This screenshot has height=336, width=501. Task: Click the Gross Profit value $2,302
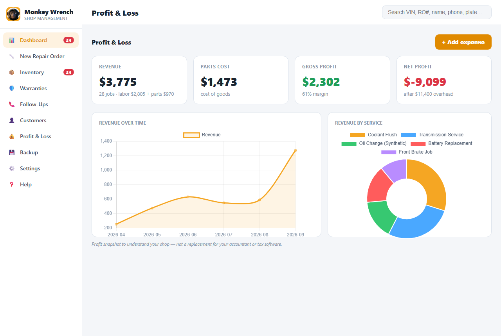[x=321, y=82]
